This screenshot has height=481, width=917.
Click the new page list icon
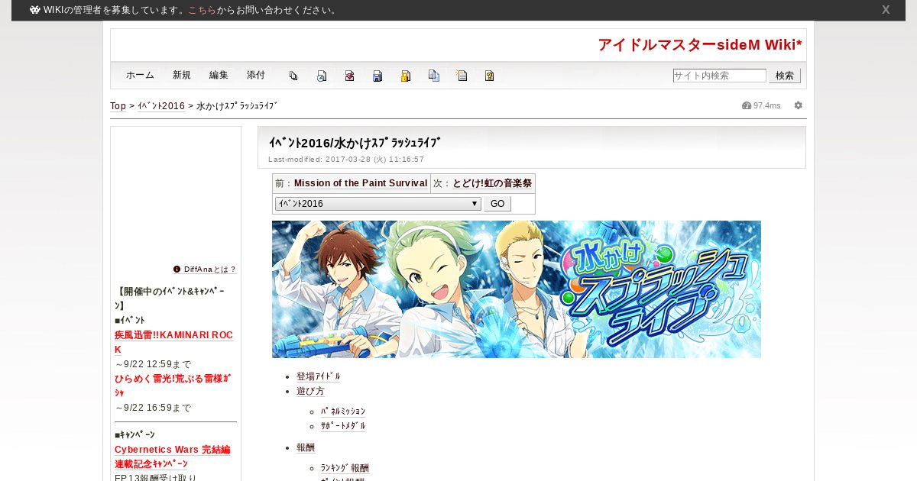[x=462, y=76]
